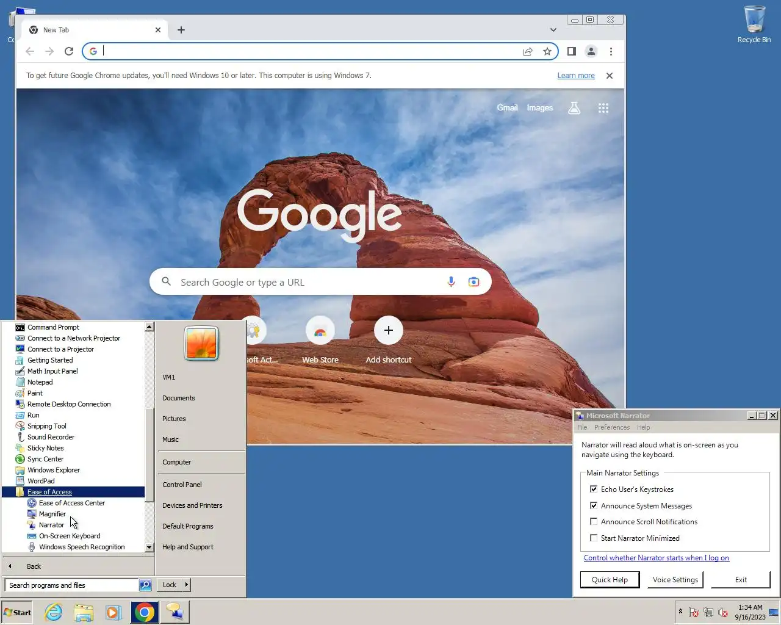
Task: Open a new tab with plus button
Action: [181, 30]
